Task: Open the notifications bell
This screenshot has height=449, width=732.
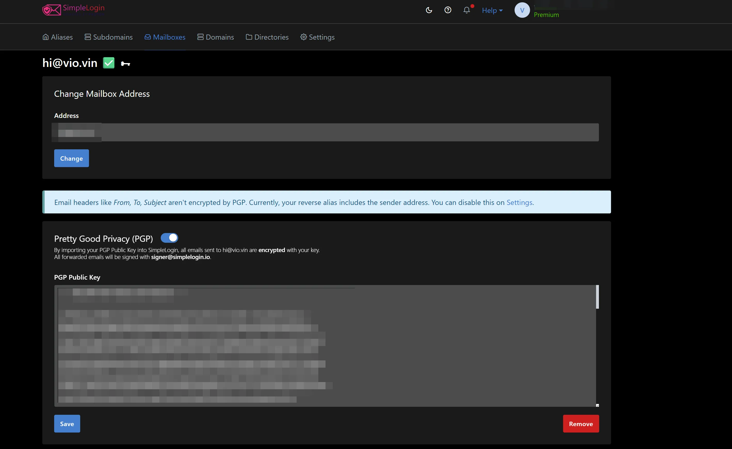Action: (x=466, y=10)
